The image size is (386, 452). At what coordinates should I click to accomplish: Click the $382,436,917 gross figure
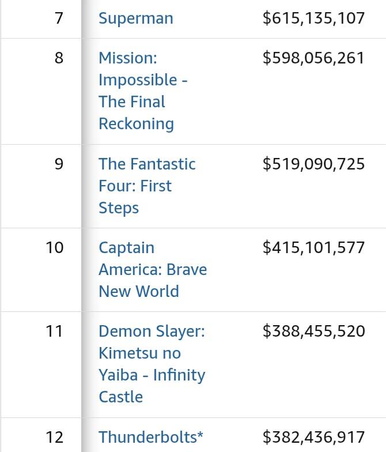click(x=313, y=437)
